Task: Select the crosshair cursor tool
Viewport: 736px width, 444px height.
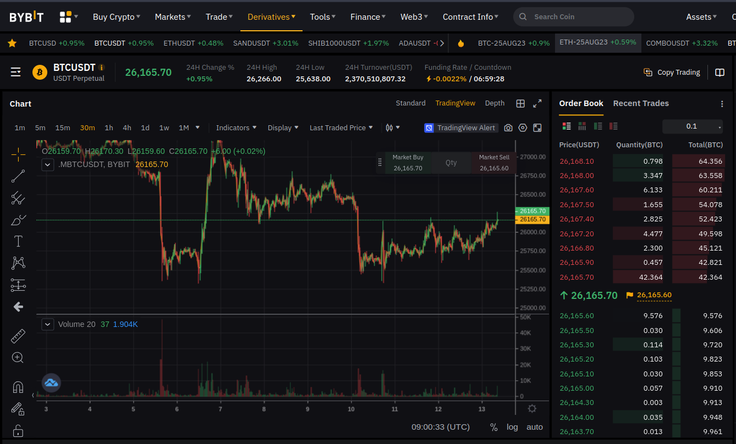Action: click(18, 154)
